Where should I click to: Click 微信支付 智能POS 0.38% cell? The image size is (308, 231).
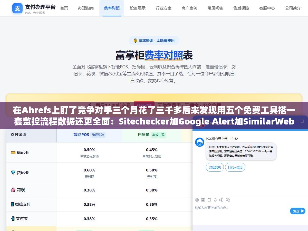coord(89,205)
